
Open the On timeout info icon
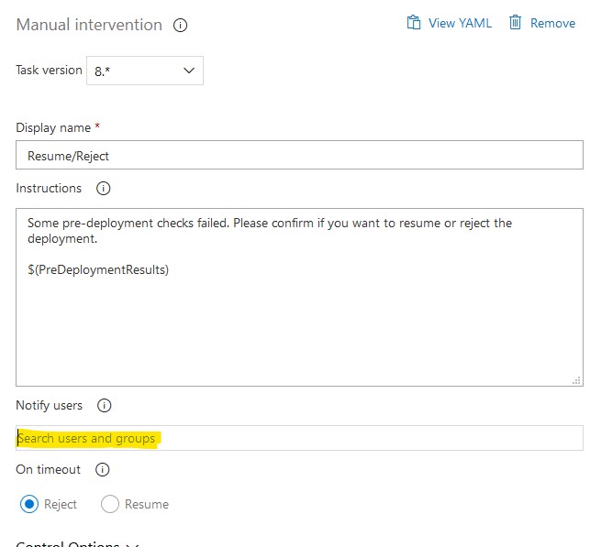[103, 470]
